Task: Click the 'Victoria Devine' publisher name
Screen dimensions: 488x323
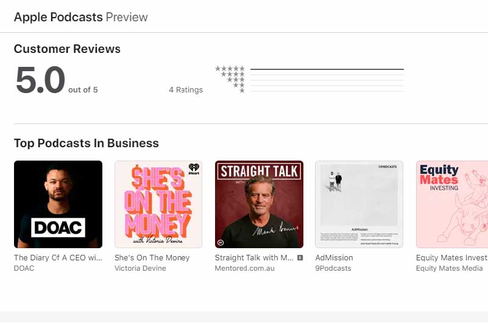Action: [140, 268]
